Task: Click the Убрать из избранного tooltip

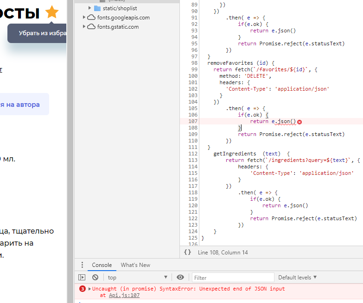Action: click(38, 33)
